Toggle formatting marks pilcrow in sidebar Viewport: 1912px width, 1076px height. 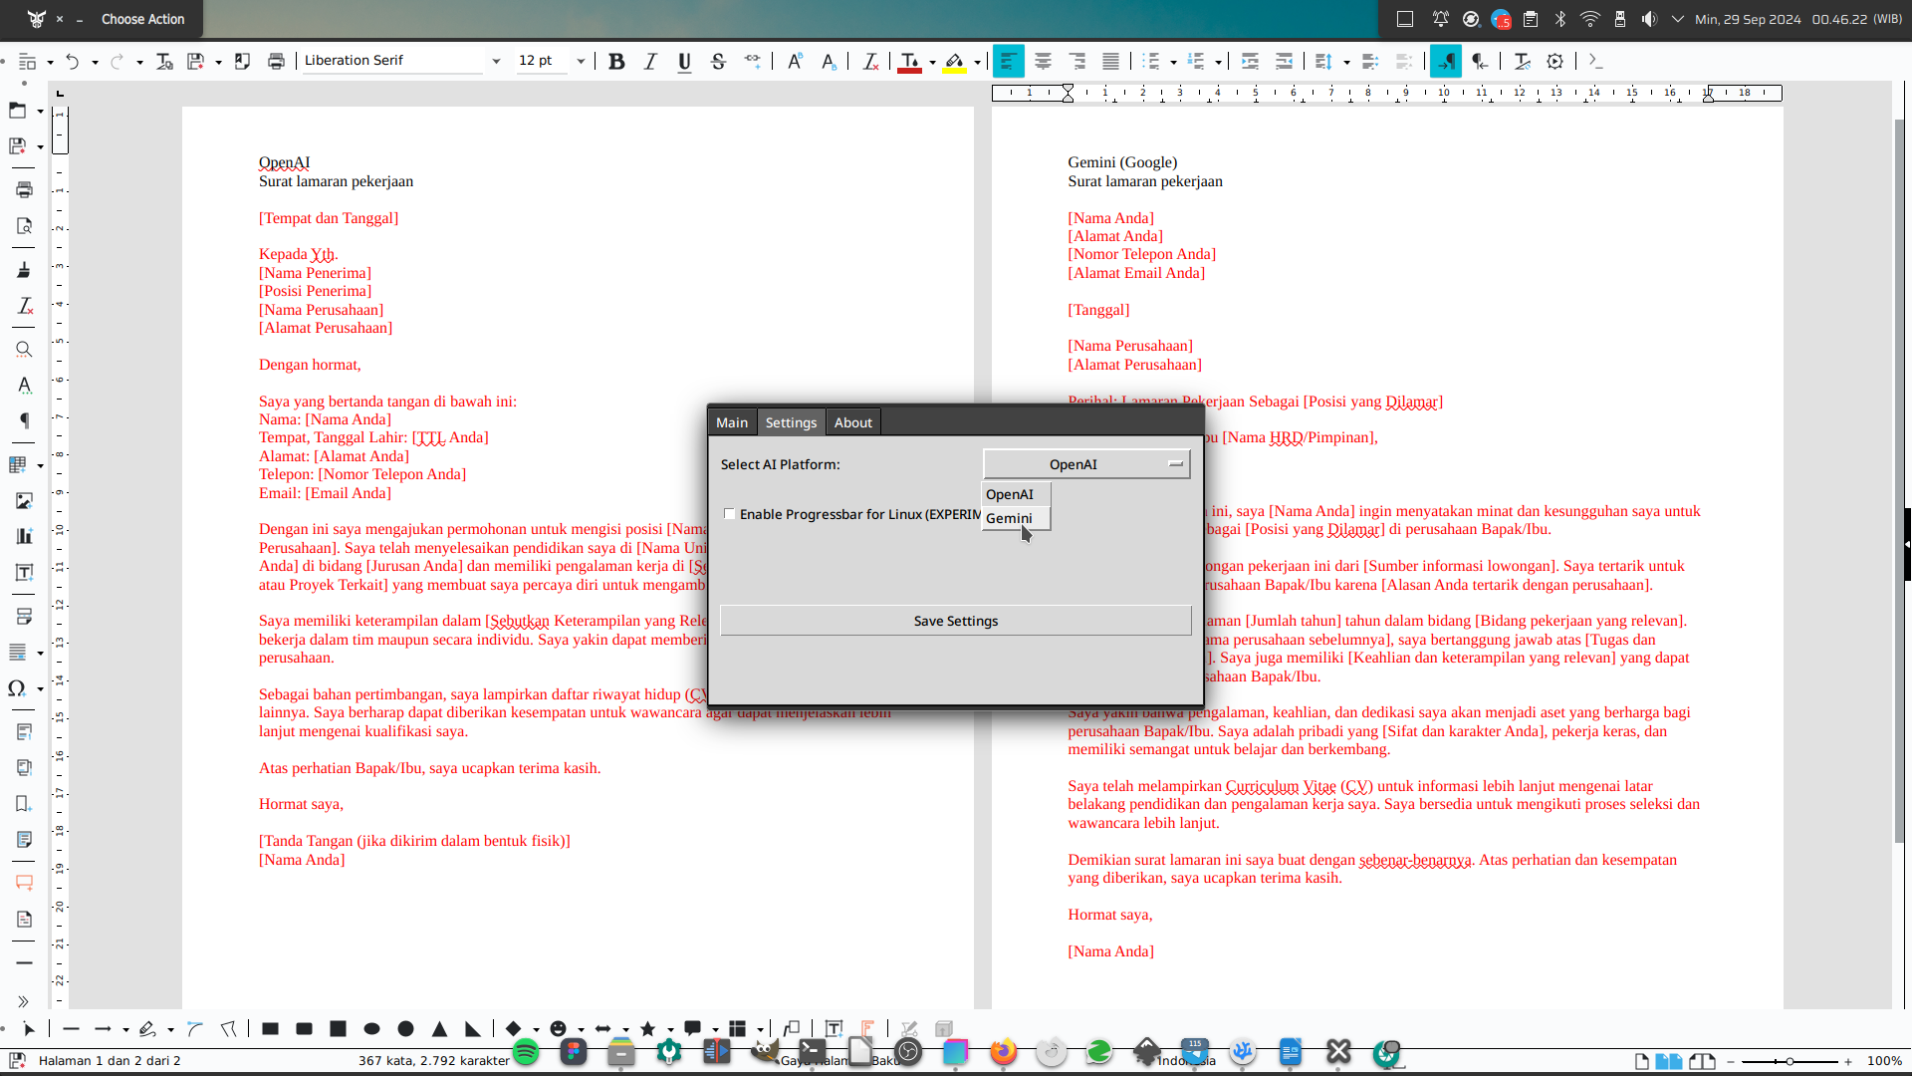(x=24, y=420)
